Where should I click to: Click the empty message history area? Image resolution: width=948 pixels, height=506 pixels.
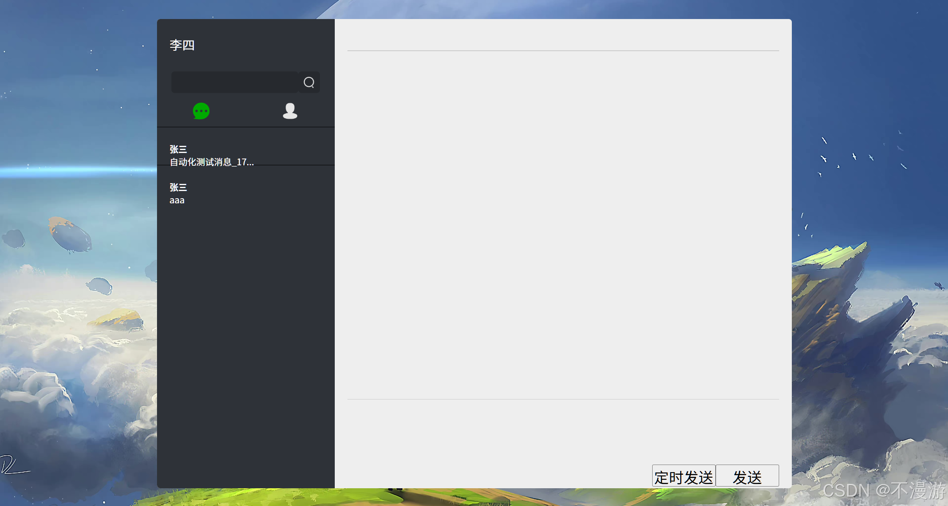(x=563, y=224)
